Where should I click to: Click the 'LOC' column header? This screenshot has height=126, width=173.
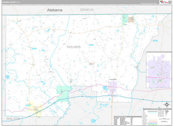132,118
